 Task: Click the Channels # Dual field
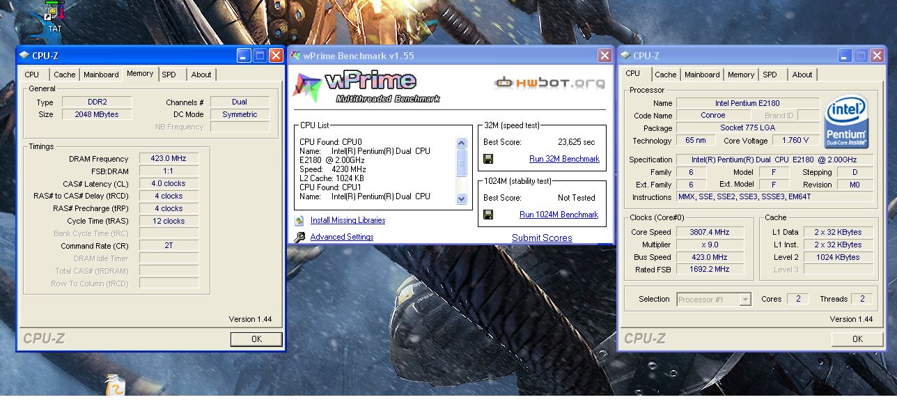tap(240, 102)
